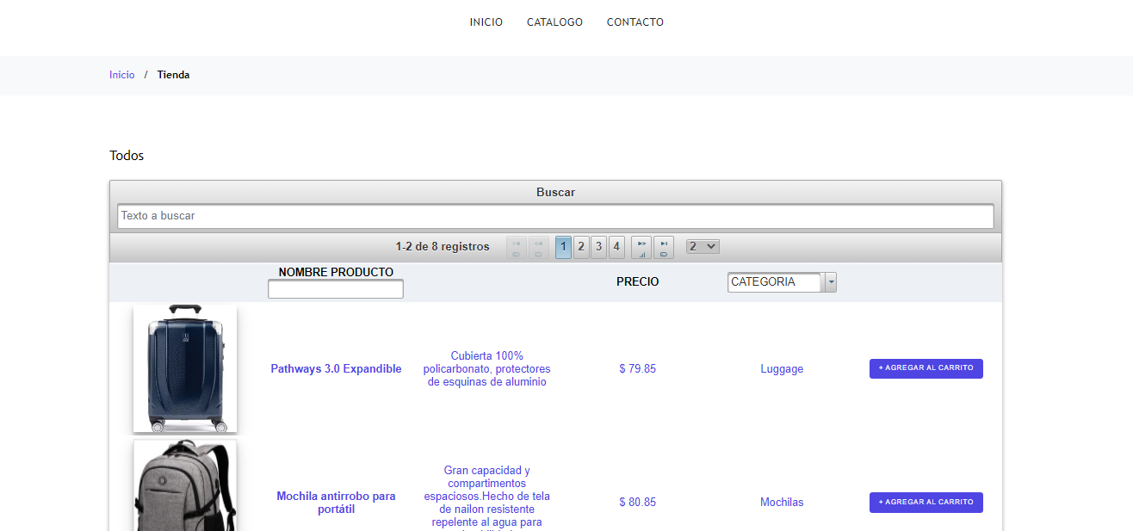Go to next page paginator icon
The height and width of the screenshot is (531, 1133).
pos(641,248)
